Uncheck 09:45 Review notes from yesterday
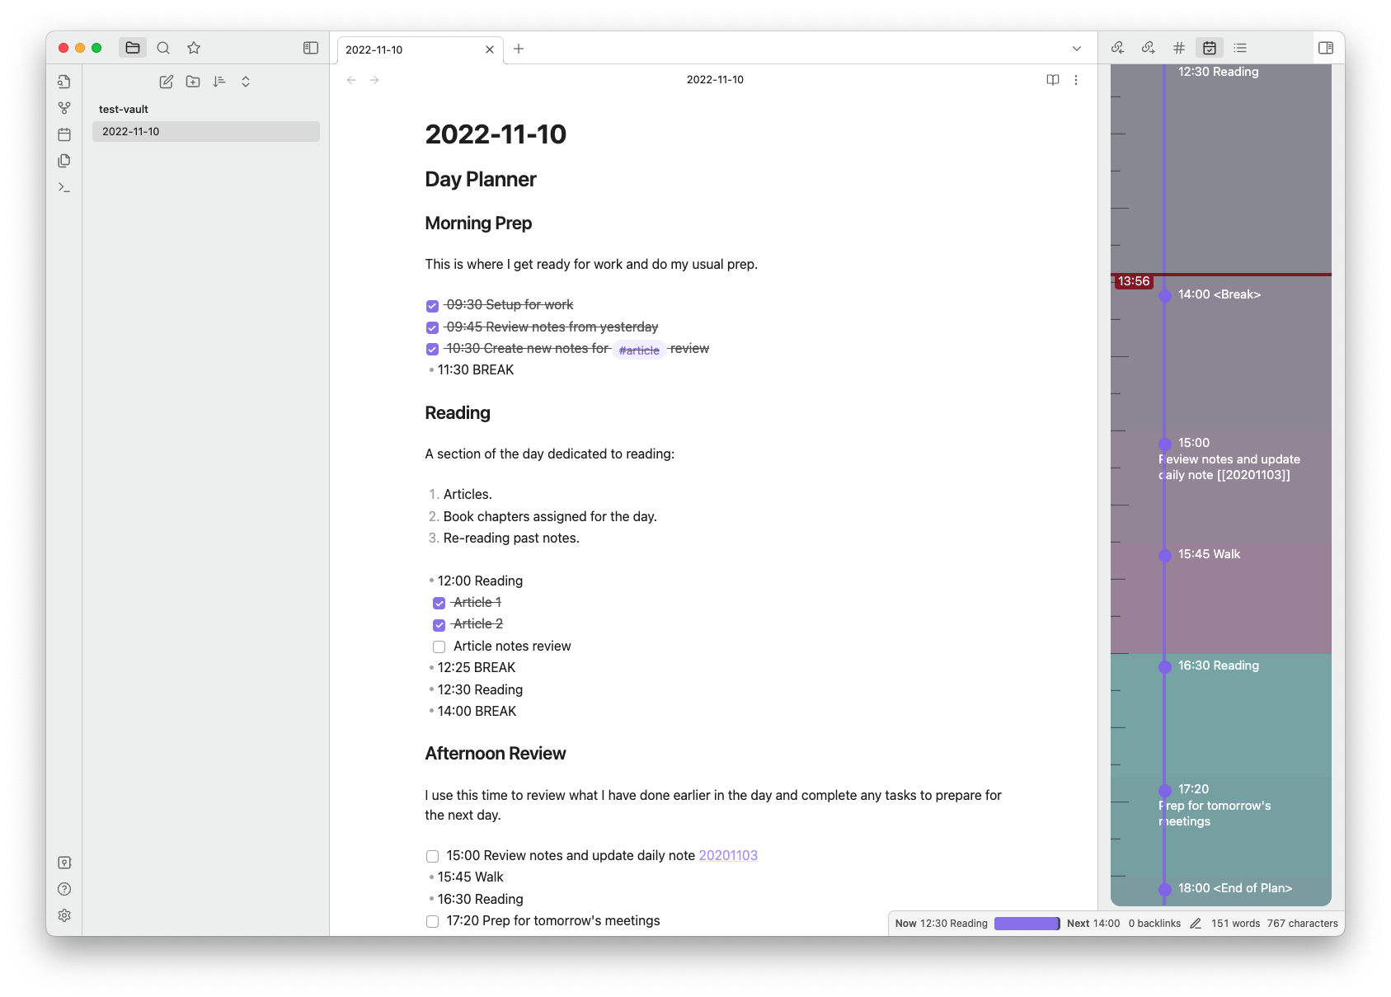The width and height of the screenshot is (1391, 997). click(x=432, y=327)
